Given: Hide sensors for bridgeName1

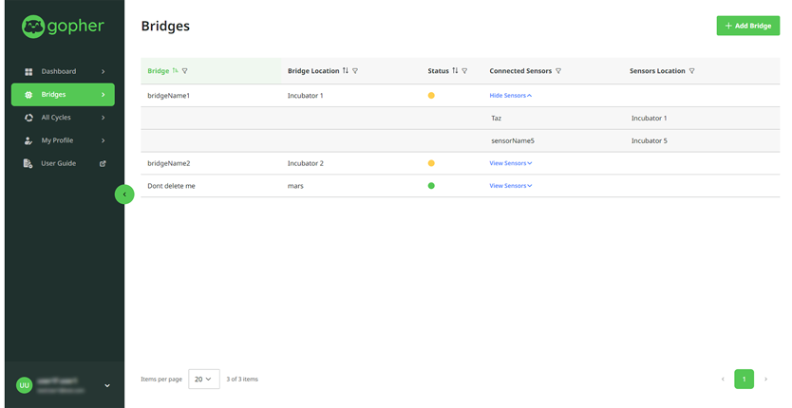Looking at the screenshot, I should click(510, 96).
